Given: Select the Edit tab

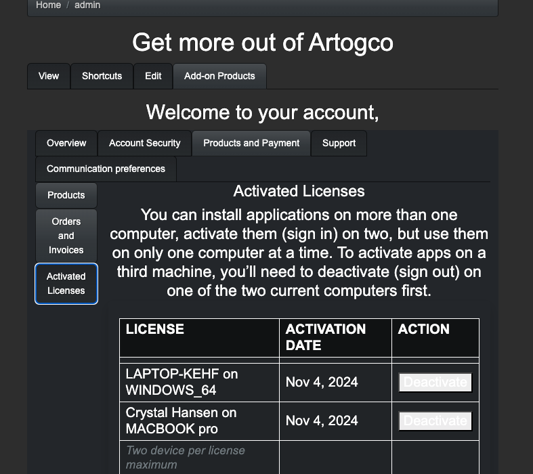Looking at the screenshot, I should click(153, 76).
